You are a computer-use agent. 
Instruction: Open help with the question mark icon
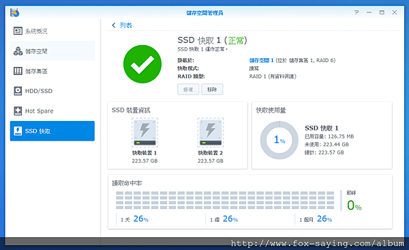[357, 12]
